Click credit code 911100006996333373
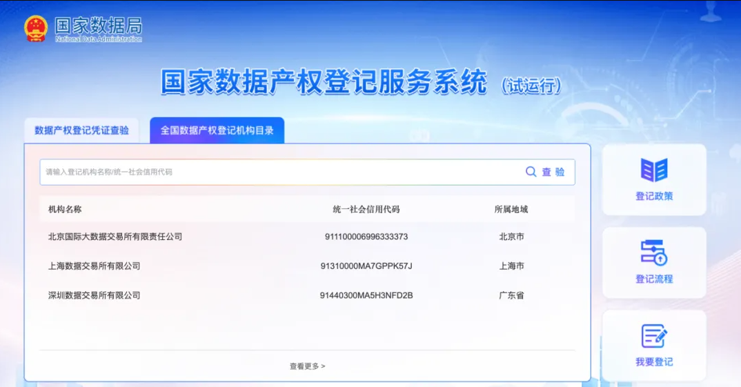 point(366,237)
